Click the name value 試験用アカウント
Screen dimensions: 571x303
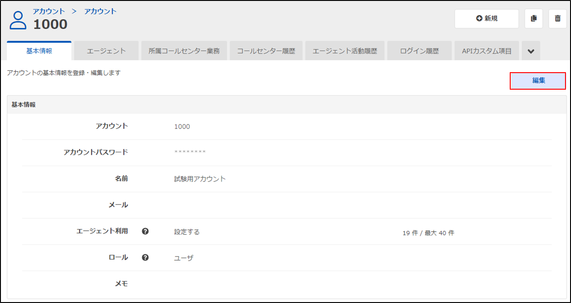[x=200, y=179]
